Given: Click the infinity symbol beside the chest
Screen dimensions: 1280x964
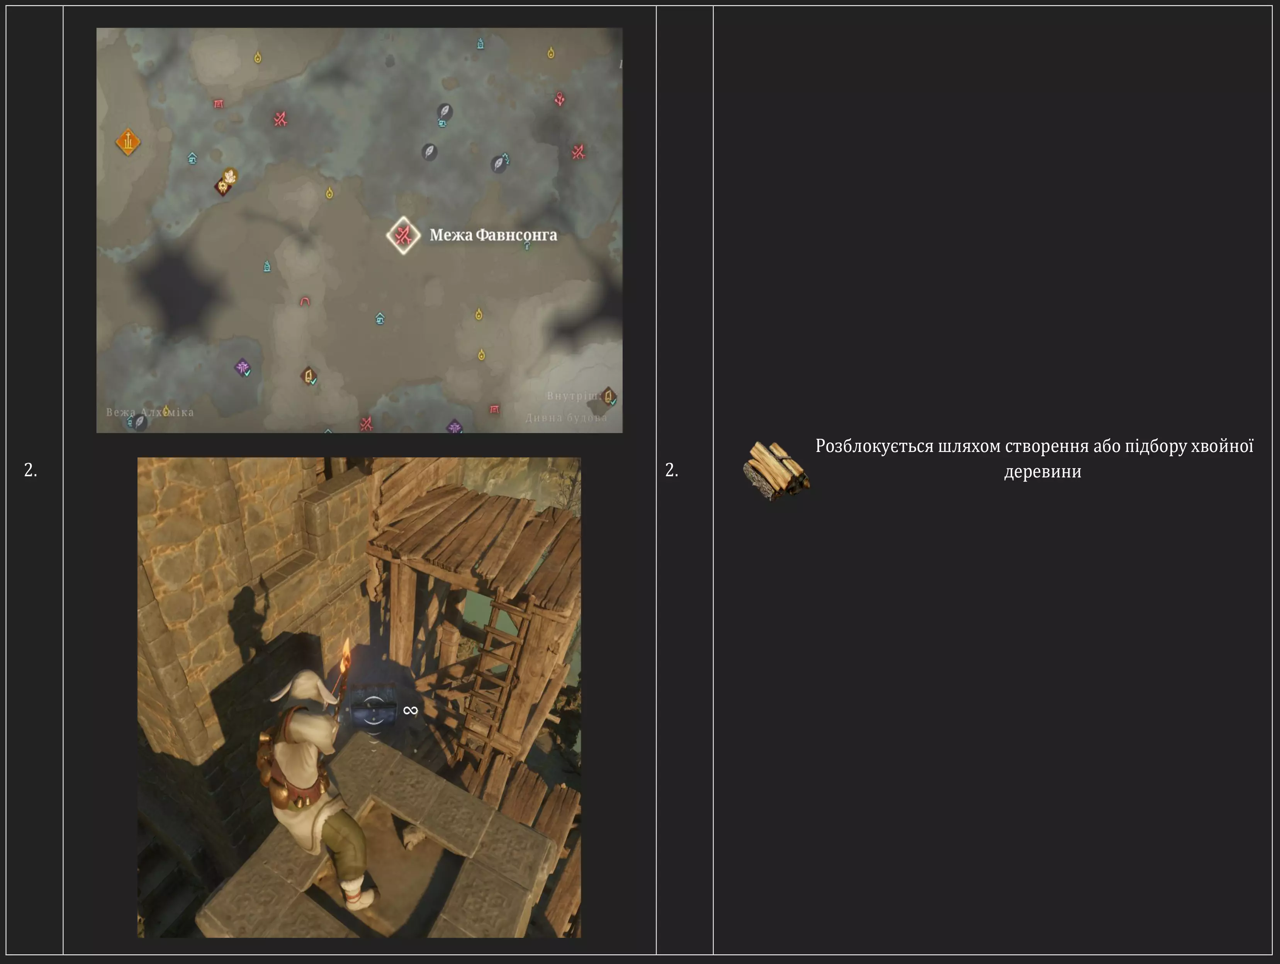Looking at the screenshot, I should (410, 710).
